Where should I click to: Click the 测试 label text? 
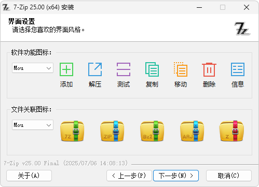(124, 84)
